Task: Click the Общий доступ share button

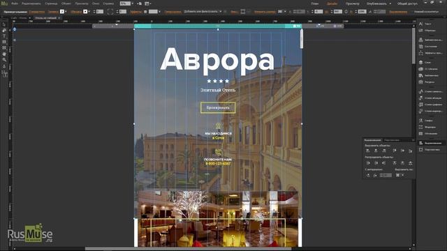Action: [x=408, y=3]
